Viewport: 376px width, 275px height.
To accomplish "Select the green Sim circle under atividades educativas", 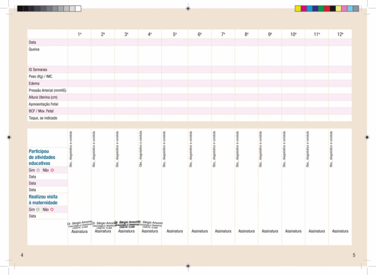I will 38,170.
